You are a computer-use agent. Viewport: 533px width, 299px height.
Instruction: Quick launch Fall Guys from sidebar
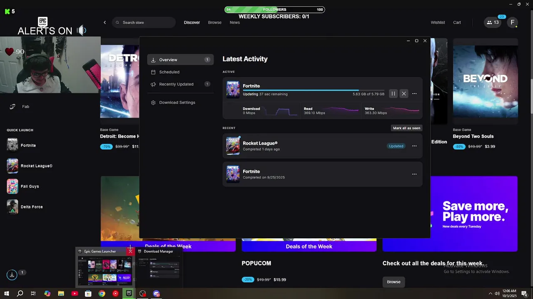(x=23, y=186)
